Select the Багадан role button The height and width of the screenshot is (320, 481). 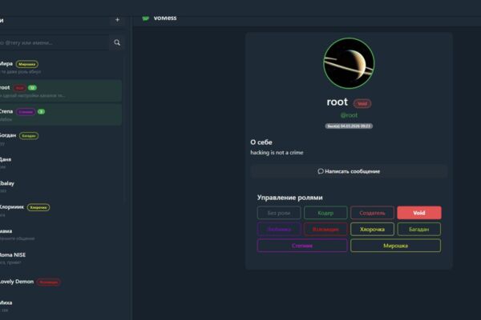click(x=419, y=229)
